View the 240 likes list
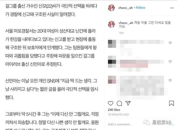Image resolution: width=177 pixels, height=130 pixels. pyautogui.click(x=114, y=110)
